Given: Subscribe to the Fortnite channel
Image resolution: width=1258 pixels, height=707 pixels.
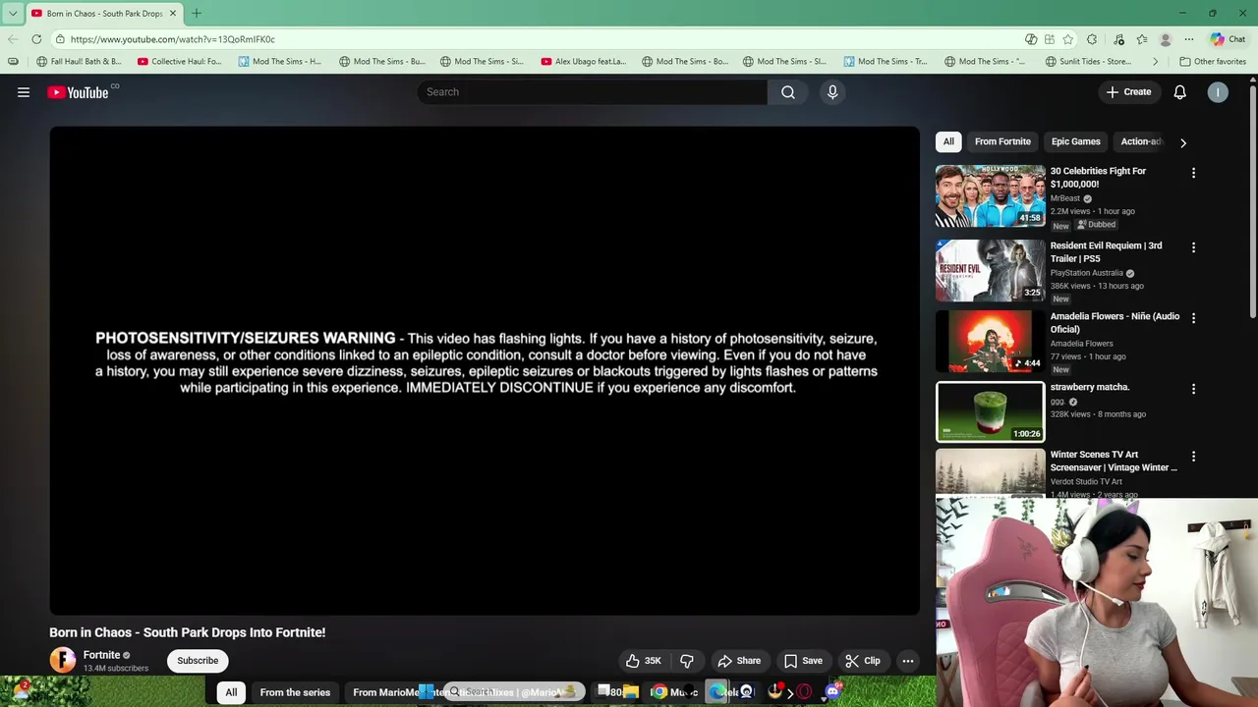Looking at the screenshot, I should coord(198,661).
